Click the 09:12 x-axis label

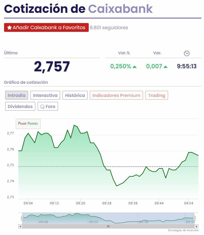pyautogui.click(x=54, y=203)
